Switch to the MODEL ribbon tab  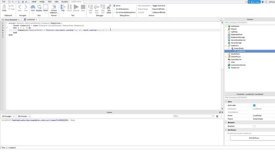(x=42, y=2)
